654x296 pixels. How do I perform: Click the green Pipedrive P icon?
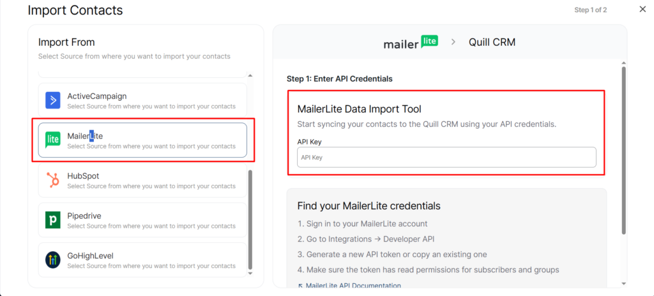coord(53,220)
